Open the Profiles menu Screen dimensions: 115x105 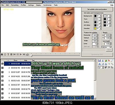pos(23,5)
